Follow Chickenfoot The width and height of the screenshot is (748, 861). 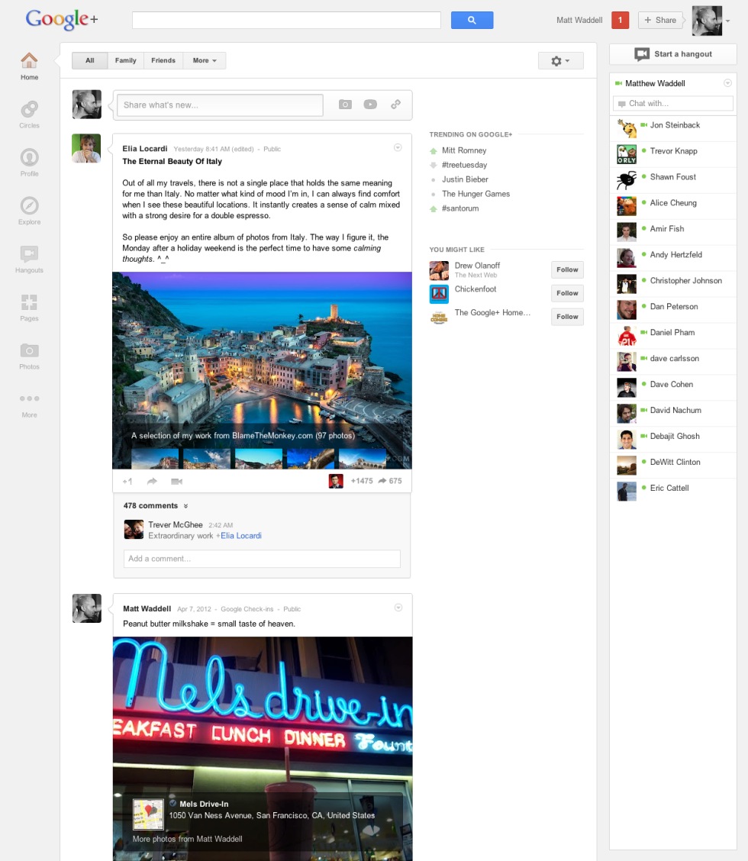567,293
